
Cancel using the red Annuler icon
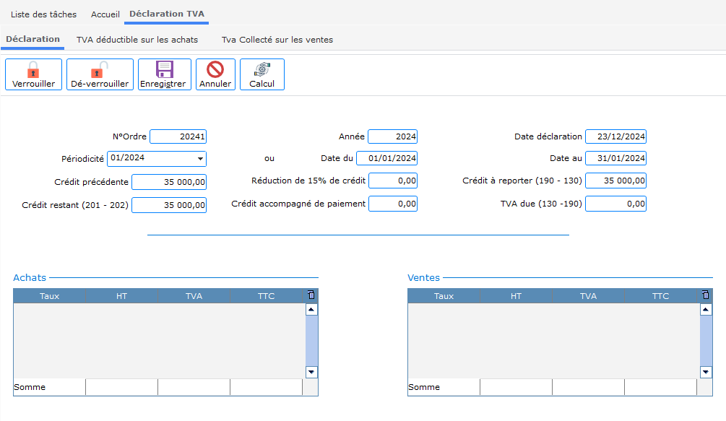click(215, 70)
